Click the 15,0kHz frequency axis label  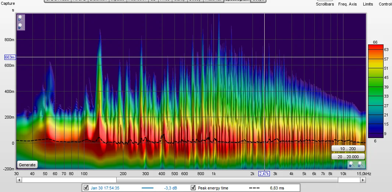coord(364,174)
